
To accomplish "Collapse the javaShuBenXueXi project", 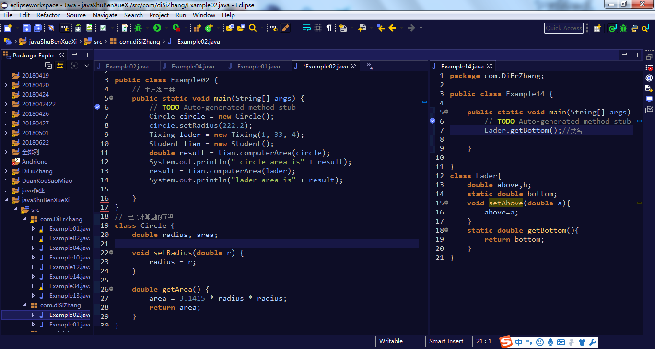I will click(x=6, y=200).
